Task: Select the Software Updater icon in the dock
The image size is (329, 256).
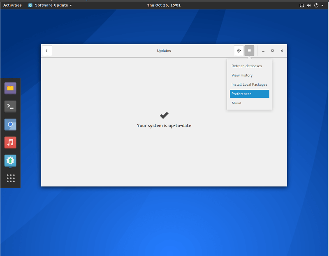Action: tap(10, 160)
